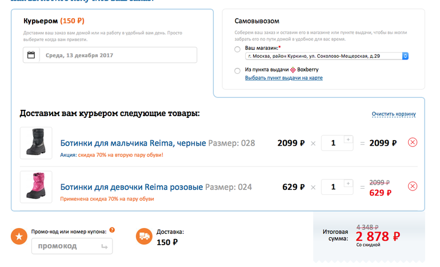Click the orange star promo icon

click(19, 236)
